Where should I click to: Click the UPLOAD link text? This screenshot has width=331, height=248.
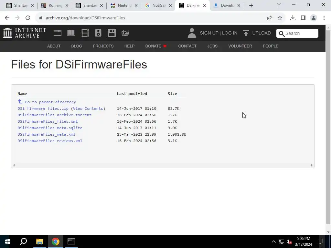[262, 33]
